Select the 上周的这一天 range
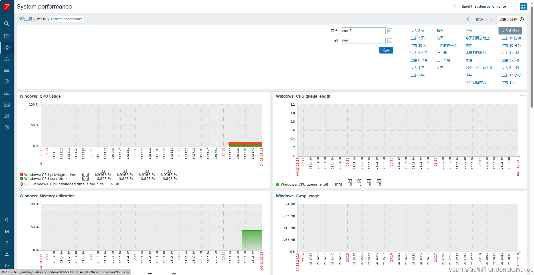The image size is (534, 275). pos(447,46)
